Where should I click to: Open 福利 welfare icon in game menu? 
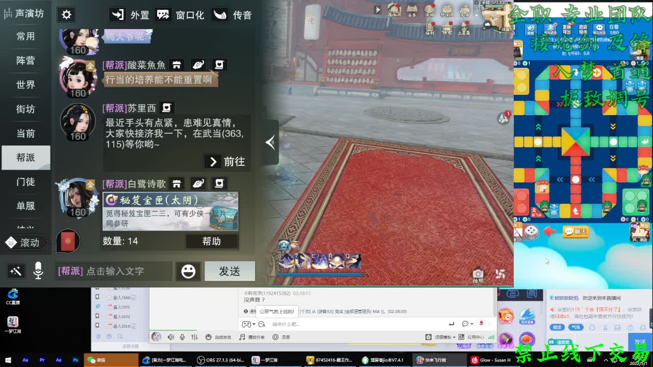coord(430,28)
